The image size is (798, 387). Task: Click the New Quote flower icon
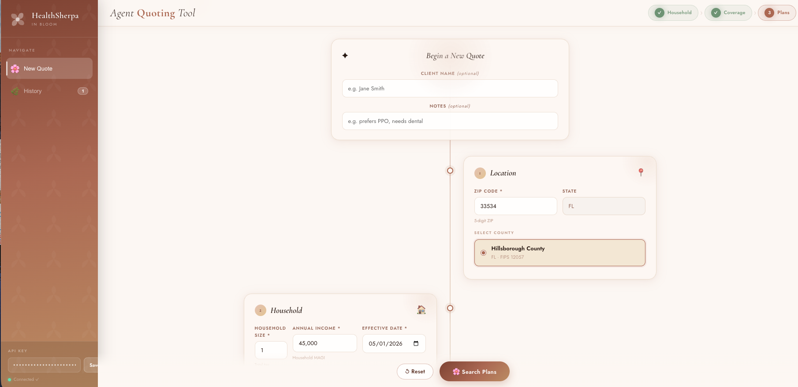point(15,68)
